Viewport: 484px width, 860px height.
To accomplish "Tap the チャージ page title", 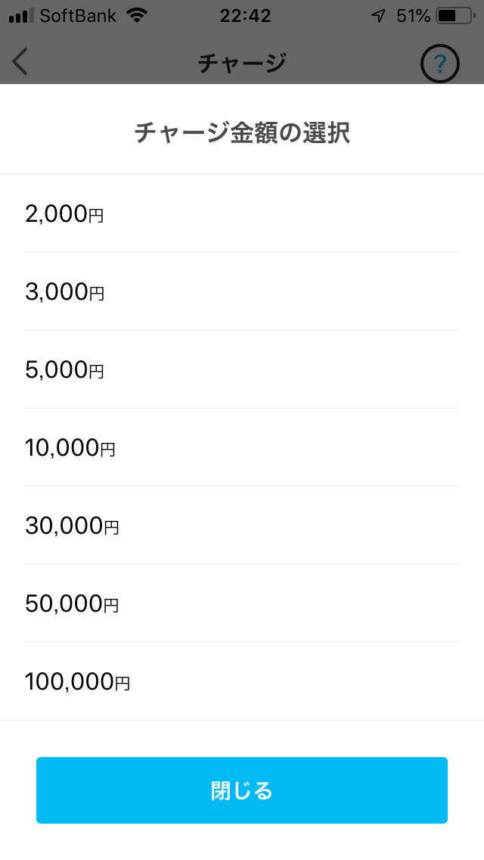I will coord(242,62).
